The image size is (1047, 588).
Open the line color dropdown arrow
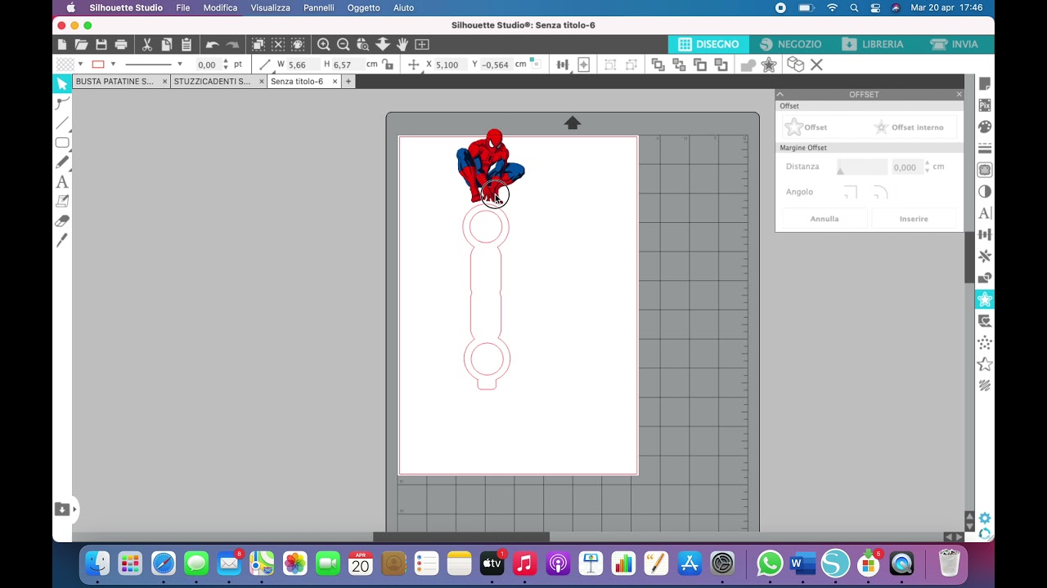pos(113,65)
